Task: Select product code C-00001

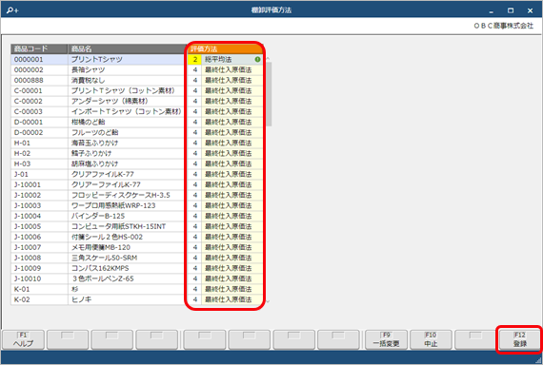Action: tap(28, 90)
